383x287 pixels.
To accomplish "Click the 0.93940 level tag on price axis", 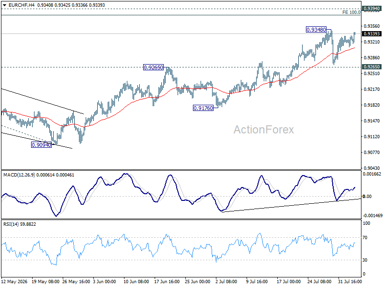I will pos(372,9).
